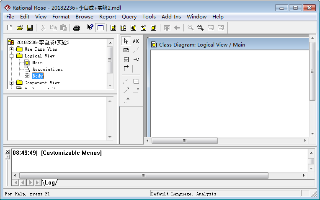Screen dimensions: 320x200
Task: Click the Browse Parent toolbar icon
Action: [167, 28]
